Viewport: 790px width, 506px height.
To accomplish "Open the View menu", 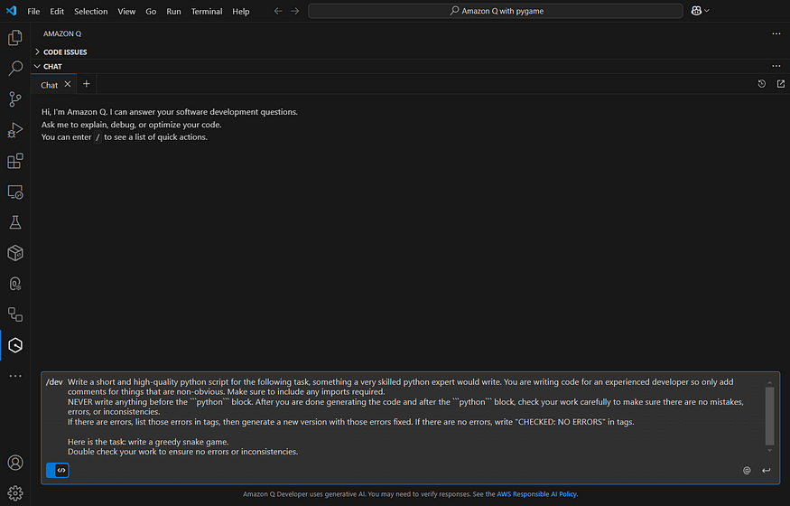I will point(126,11).
